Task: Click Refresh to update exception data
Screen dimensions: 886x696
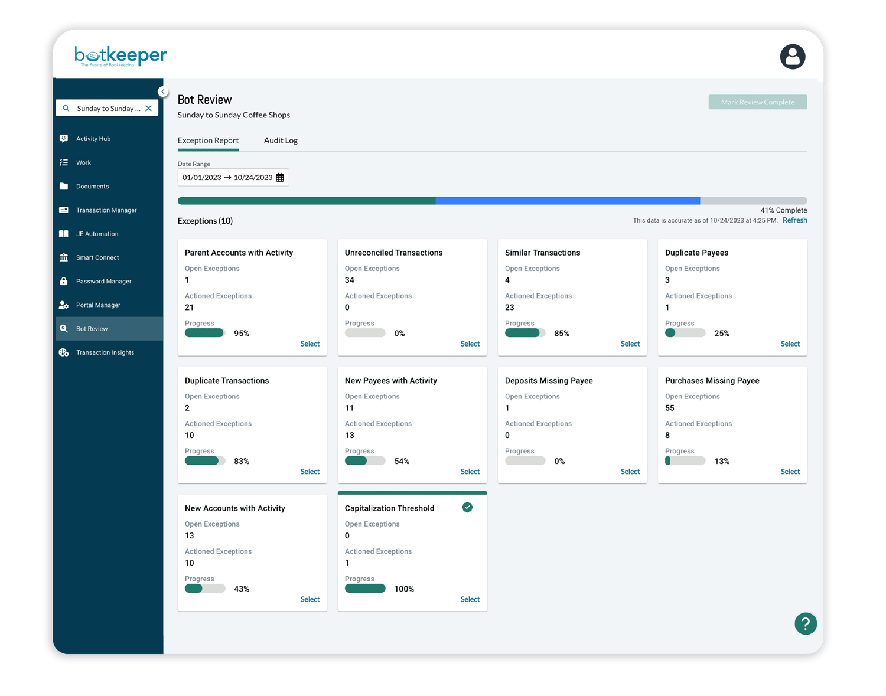Action: pos(794,220)
